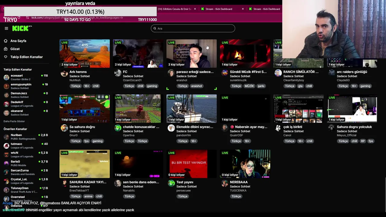
Task: Click eraishot tag under parasız erkeği
Action: (197, 86)
